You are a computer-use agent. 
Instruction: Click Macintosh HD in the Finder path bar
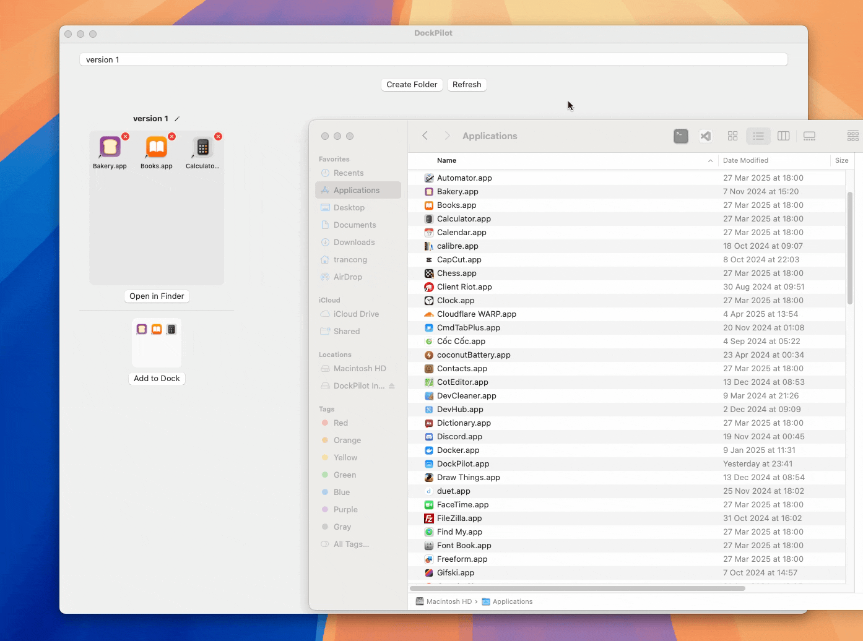coord(444,601)
